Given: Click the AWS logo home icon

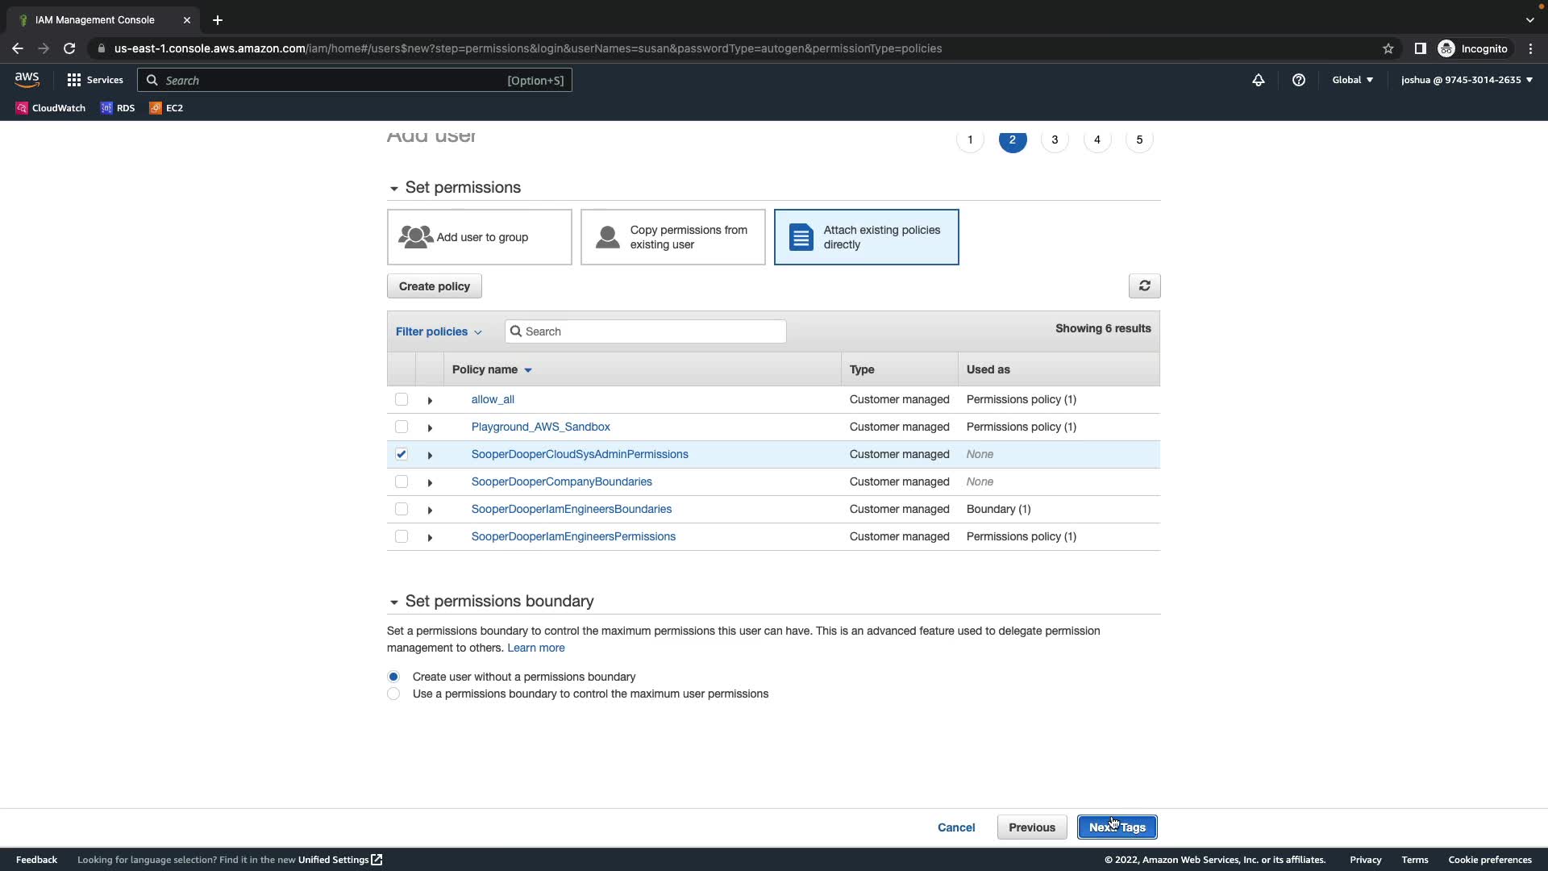Looking at the screenshot, I should (27, 80).
